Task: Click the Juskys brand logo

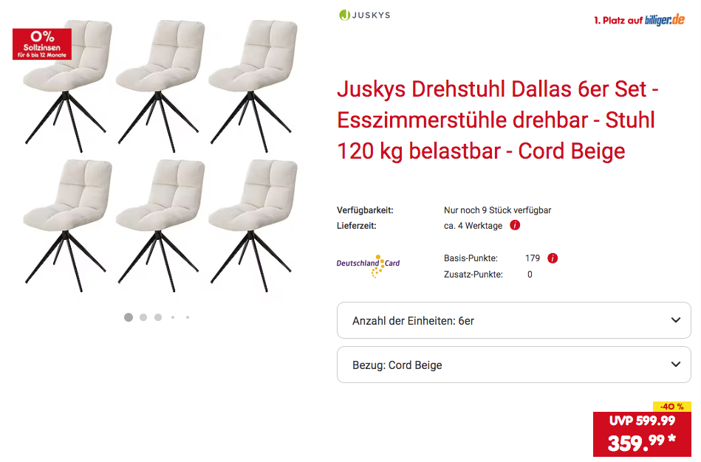Action: (x=364, y=15)
